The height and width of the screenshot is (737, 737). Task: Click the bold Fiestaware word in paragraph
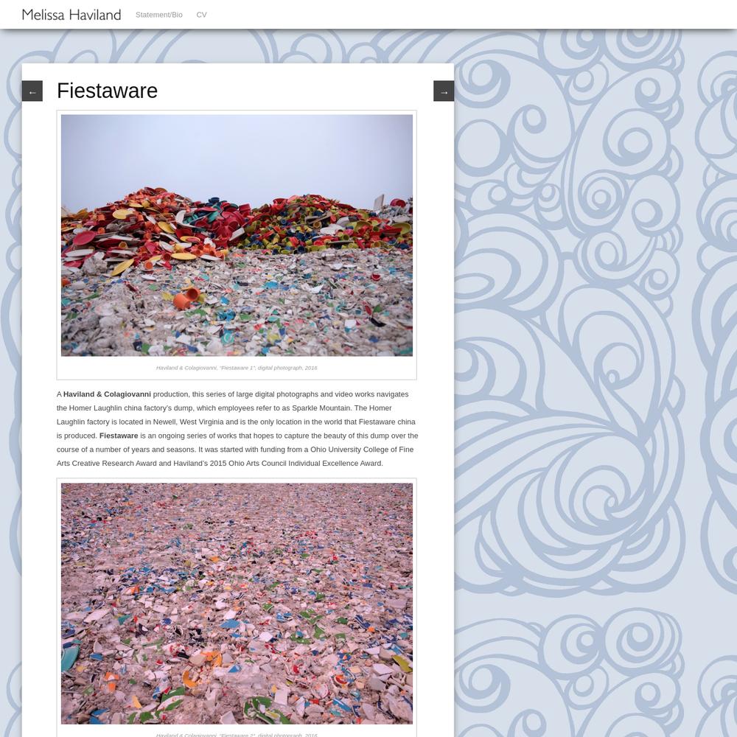119,436
